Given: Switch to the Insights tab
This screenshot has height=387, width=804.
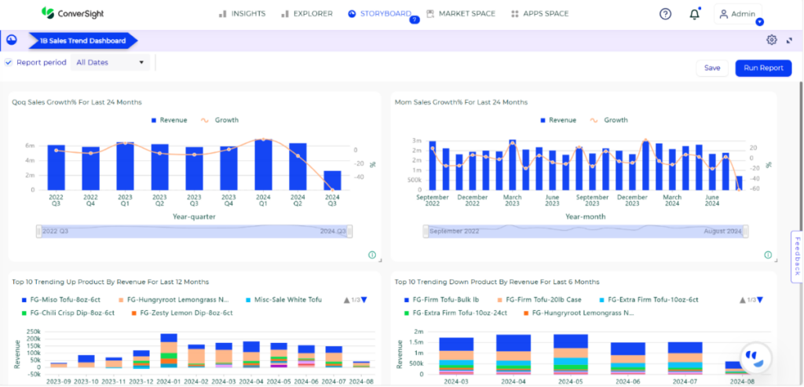Looking at the screenshot, I should pyautogui.click(x=242, y=13).
